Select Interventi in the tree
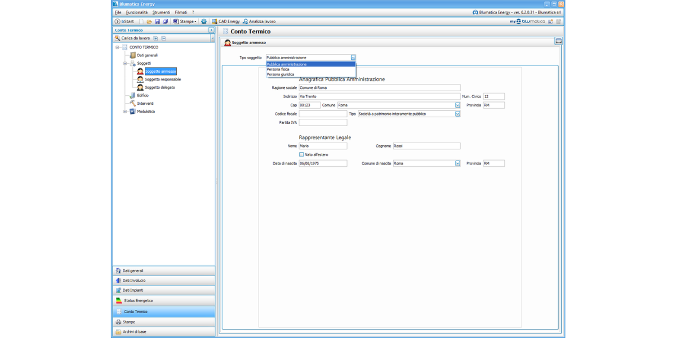Image resolution: width=676 pixels, height=338 pixels. click(x=145, y=104)
